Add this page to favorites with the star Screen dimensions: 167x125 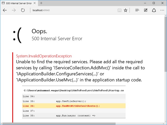126,10
